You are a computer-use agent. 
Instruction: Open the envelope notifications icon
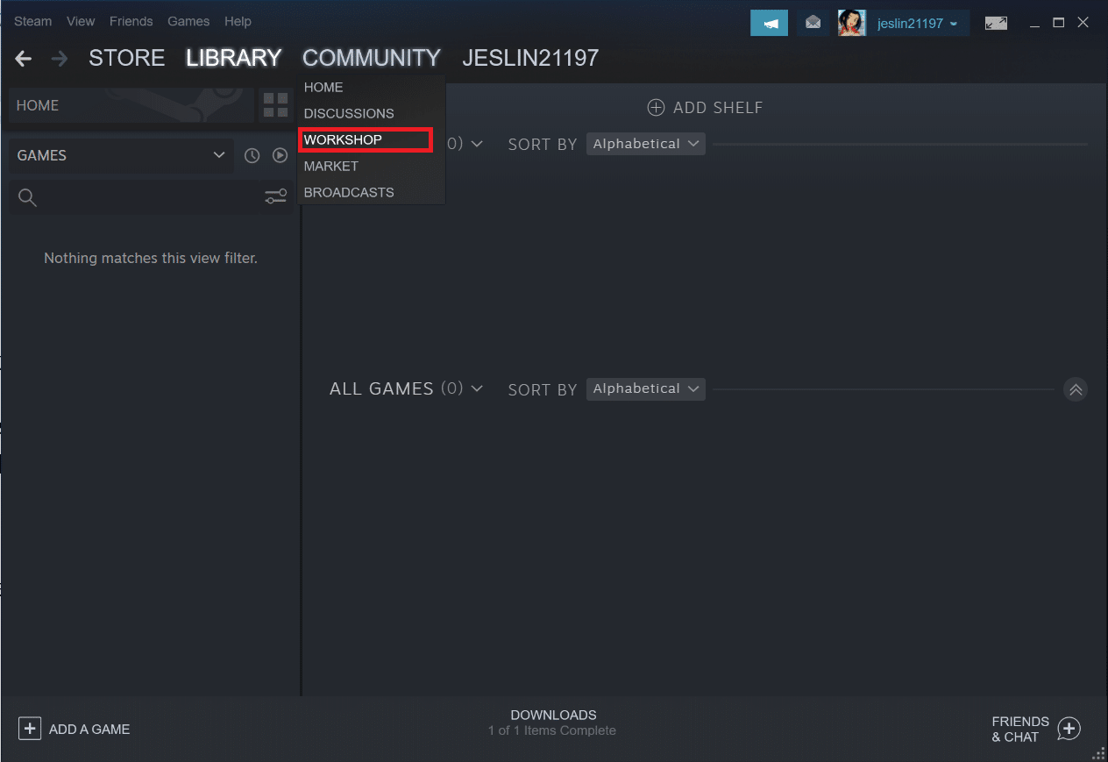tap(813, 23)
